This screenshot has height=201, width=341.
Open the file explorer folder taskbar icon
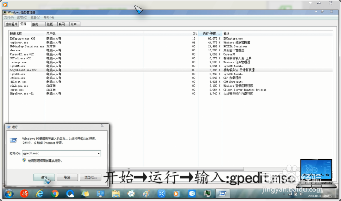[116, 194]
